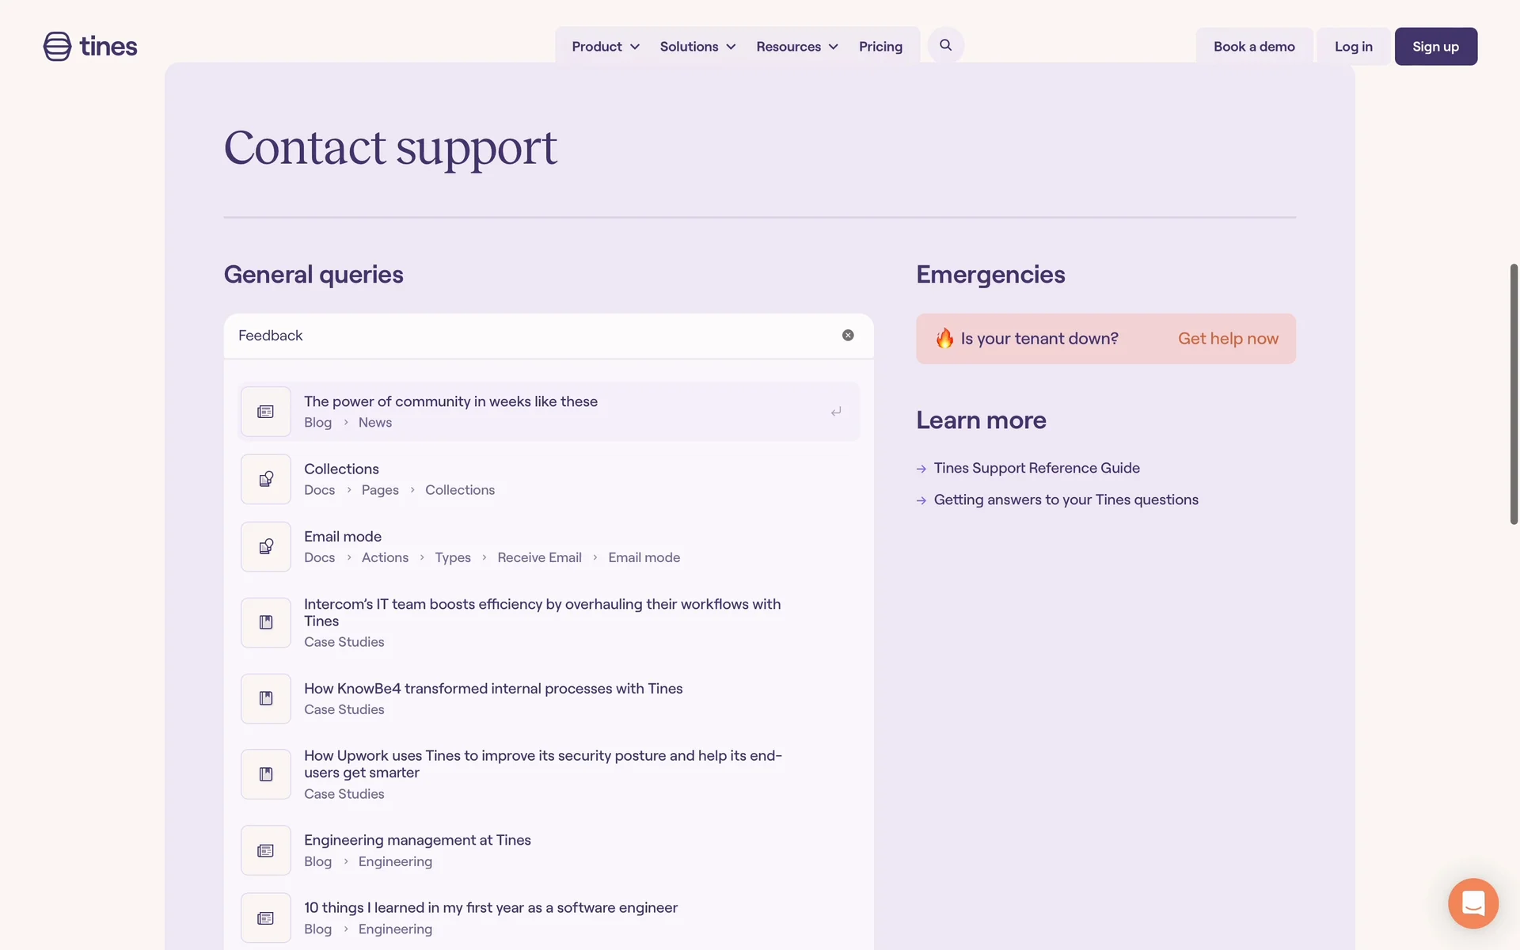Click the Sign up button

pyautogui.click(x=1435, y=47)
